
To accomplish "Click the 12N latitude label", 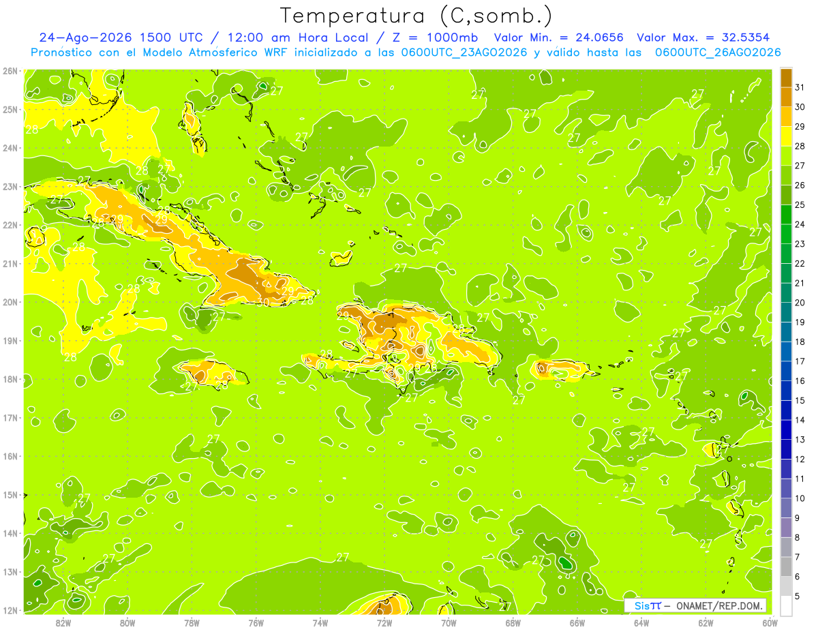I will click(10, 610).
